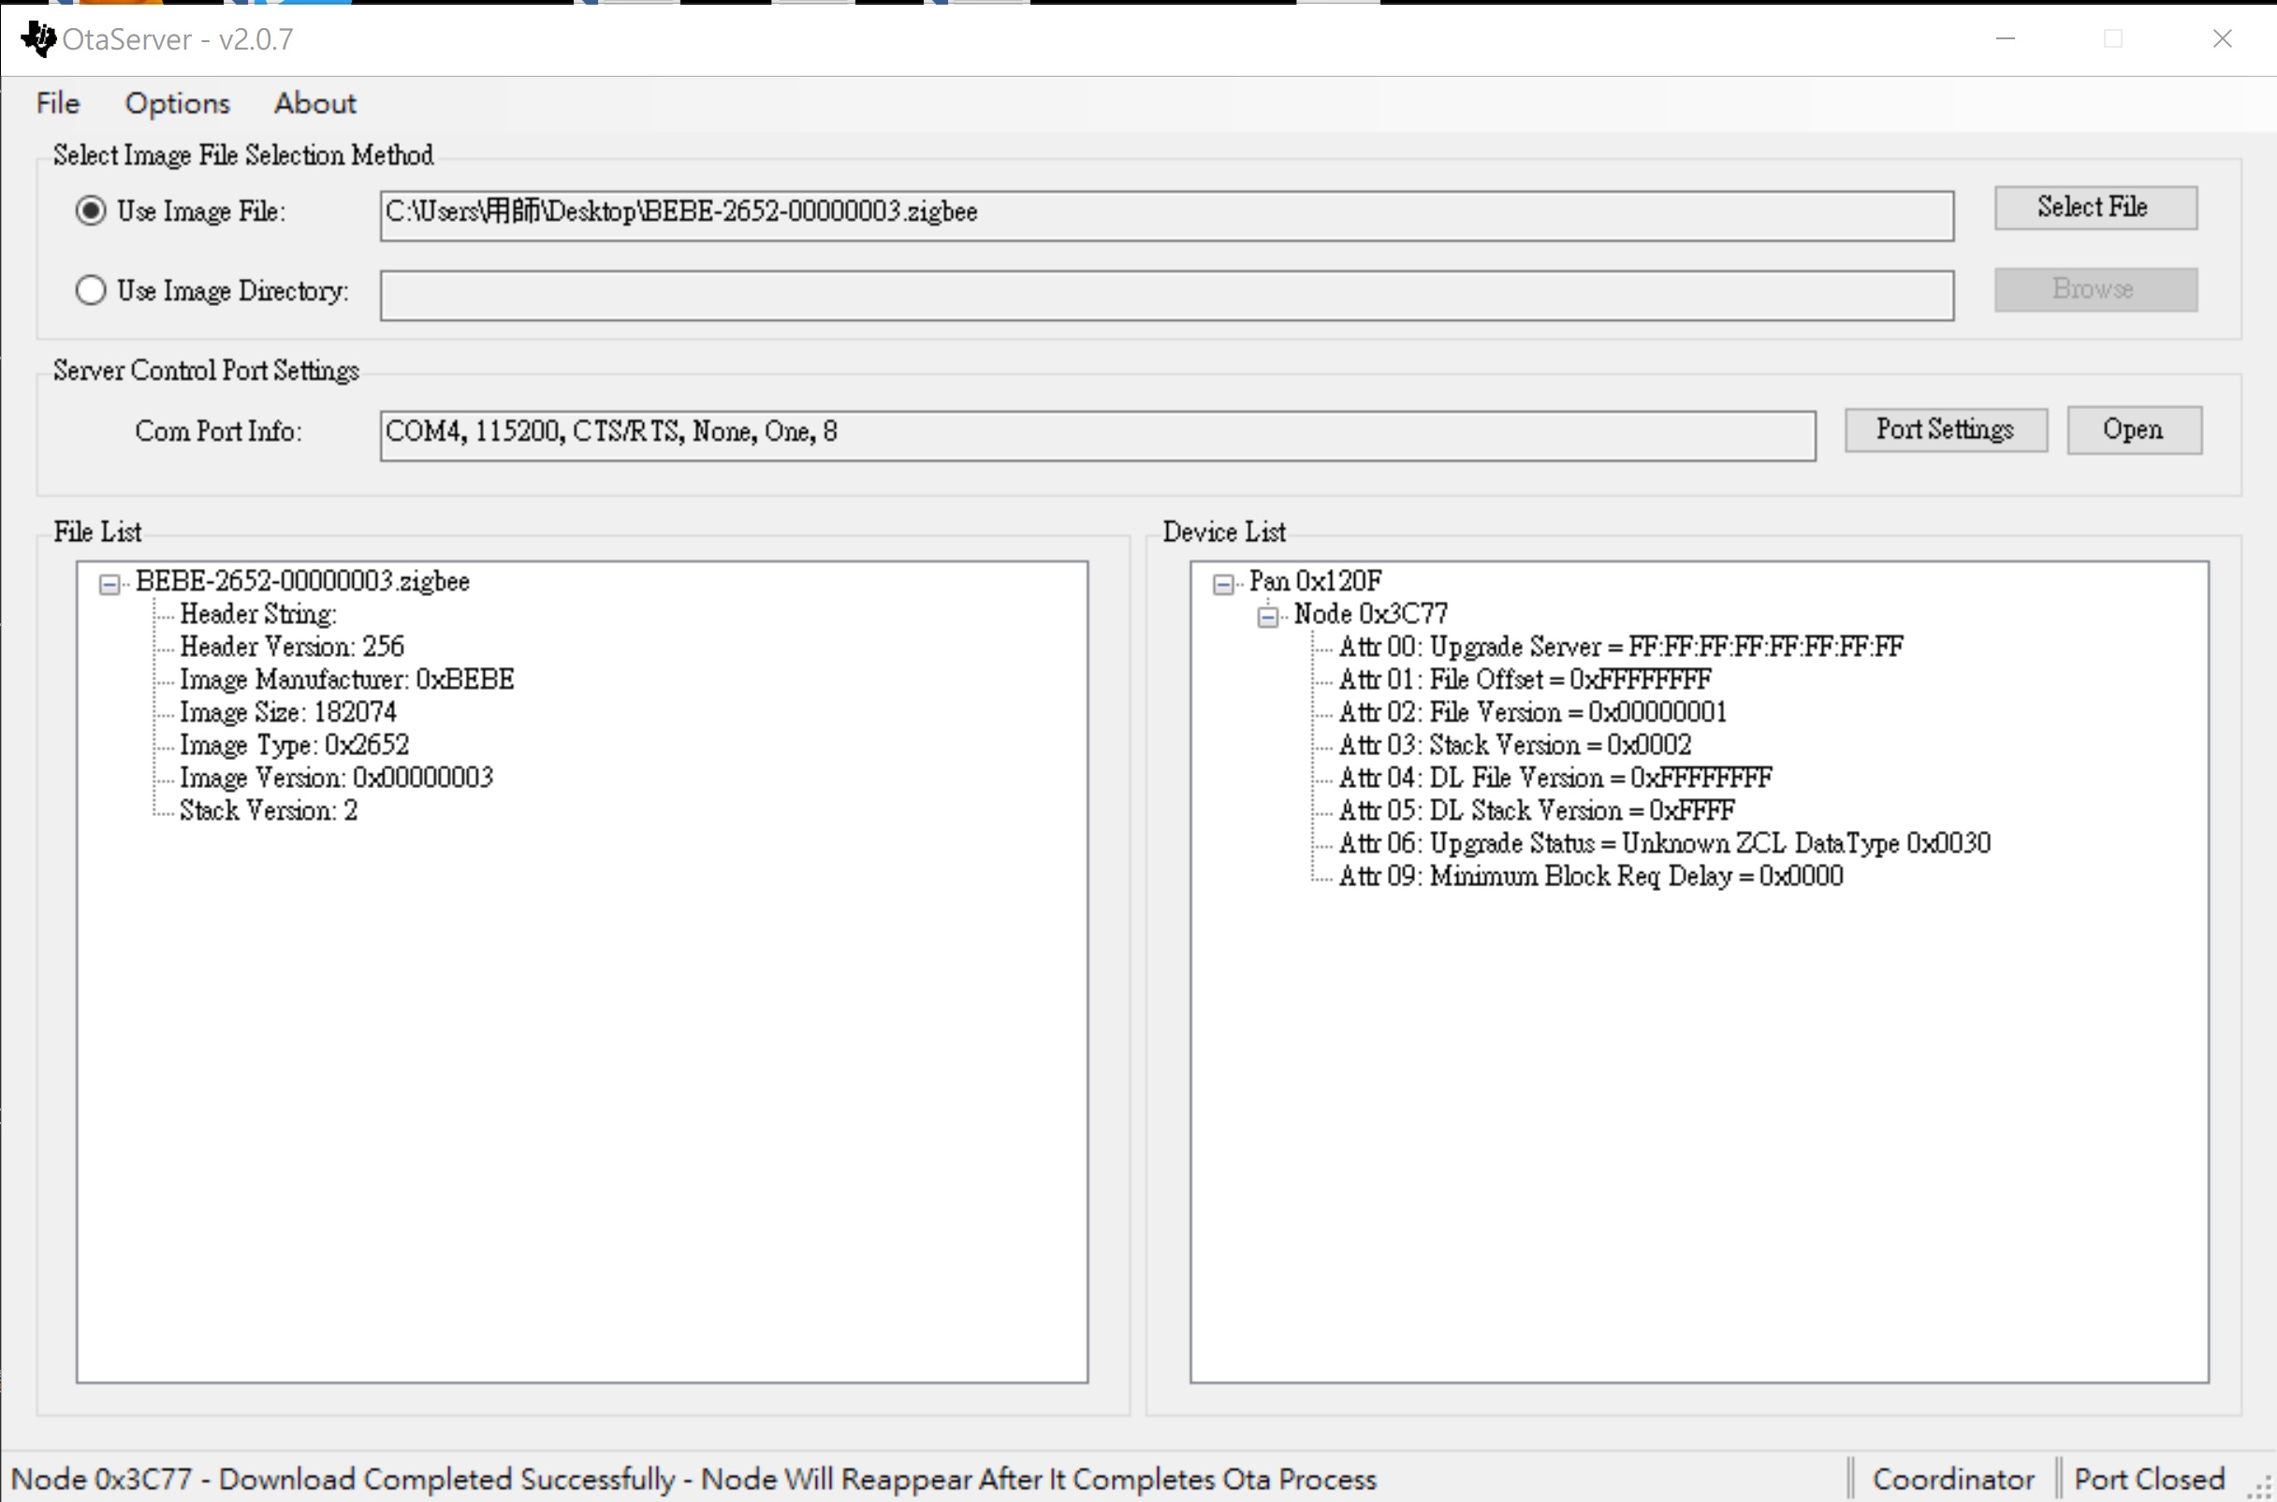Collapse the BEBE-2652-00000003.zigbee file tree node

[110, 584]
